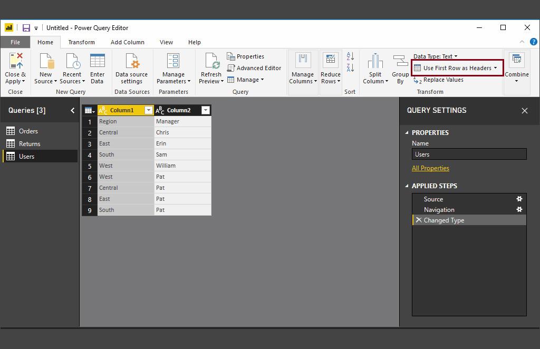This screenshot has height=349, width=540.
Task: Open the Column1 filter dropdown
Action: pyautogui.click(x=149, y=110)
